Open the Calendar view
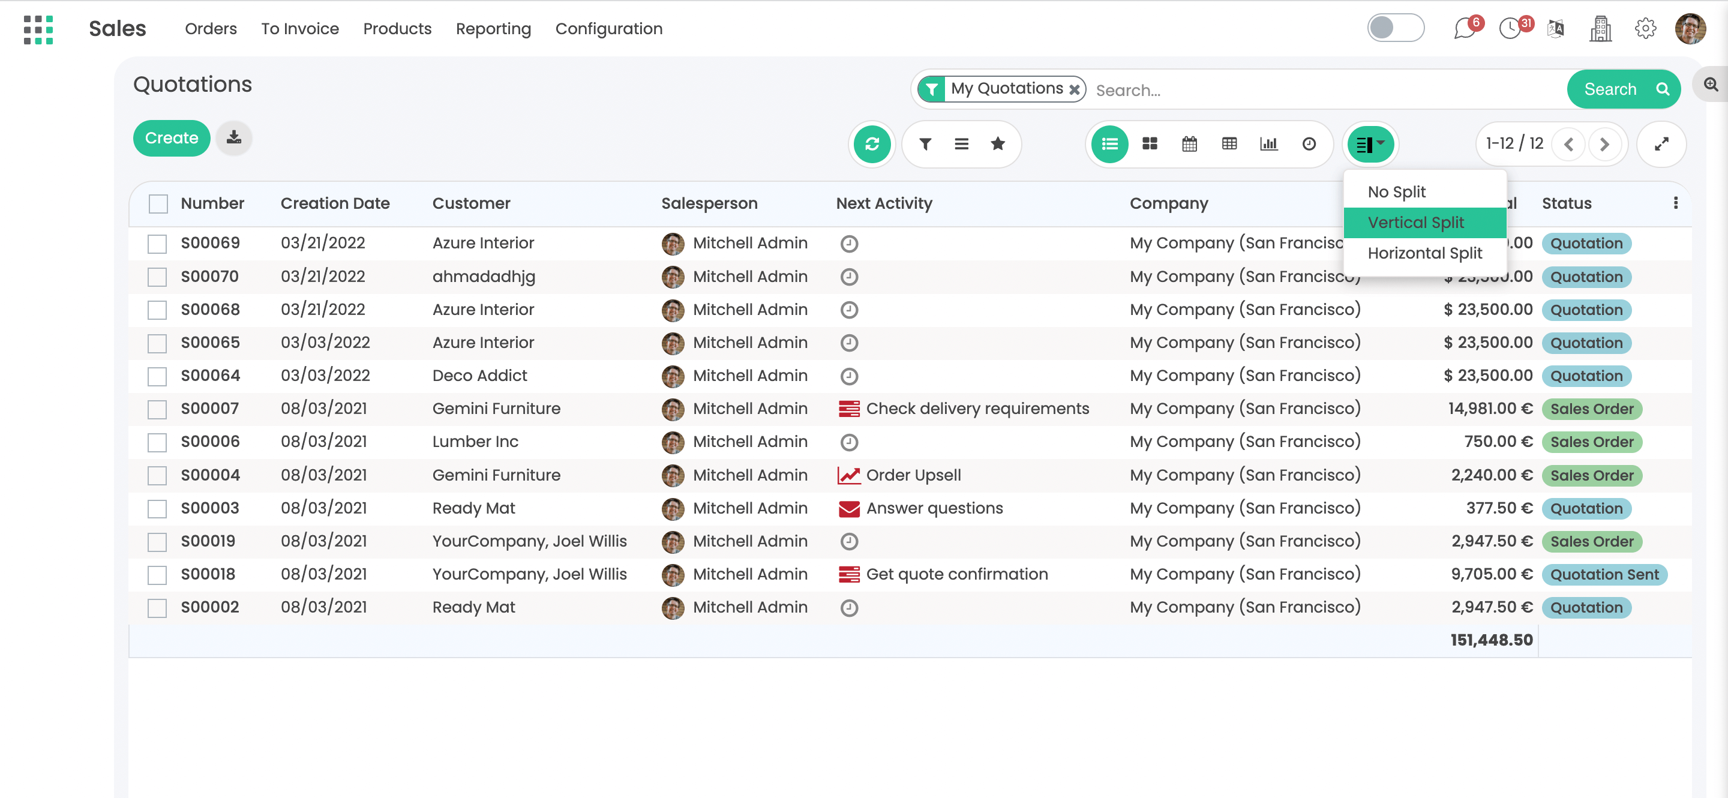Viewport: 1728px width, 798px height. (1189, 143)
